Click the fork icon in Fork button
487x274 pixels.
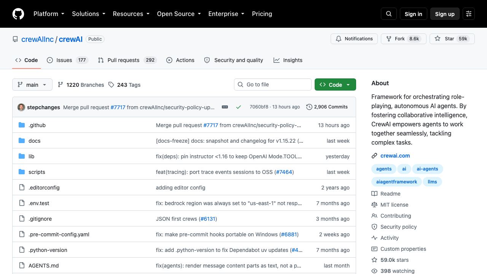coord(389,39)
